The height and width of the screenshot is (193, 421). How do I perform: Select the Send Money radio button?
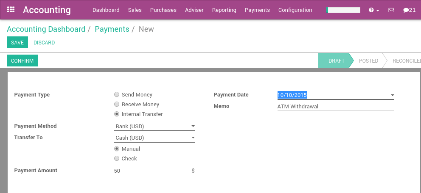117,95
